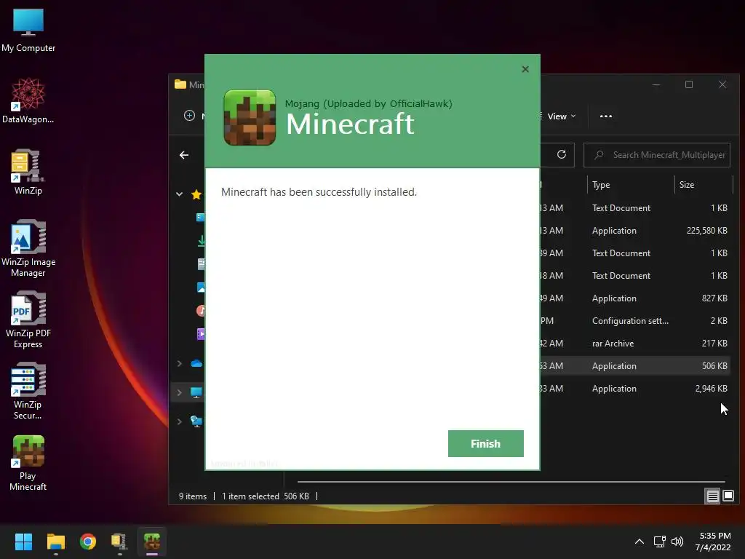745x559 pixels.
Task: Switch to details view layout
Action: (713, 496)
